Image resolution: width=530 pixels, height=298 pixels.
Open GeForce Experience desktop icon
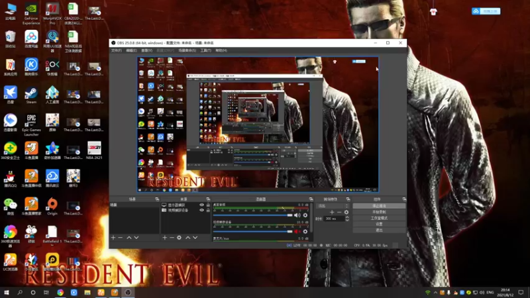(x=31, y=14)
